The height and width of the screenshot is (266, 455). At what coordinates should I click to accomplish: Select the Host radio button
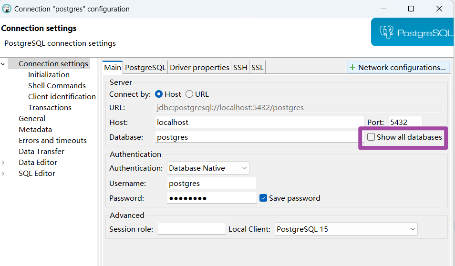(159, 94)
